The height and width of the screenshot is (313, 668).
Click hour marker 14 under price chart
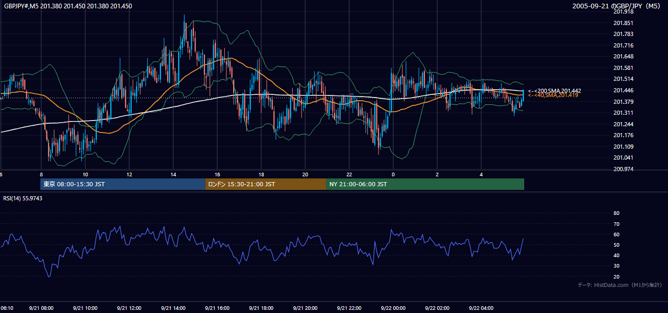click(173, 175)
